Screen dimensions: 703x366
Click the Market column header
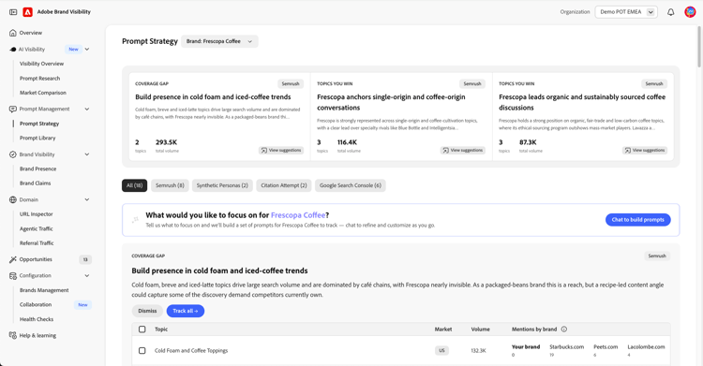coord(443,329)
